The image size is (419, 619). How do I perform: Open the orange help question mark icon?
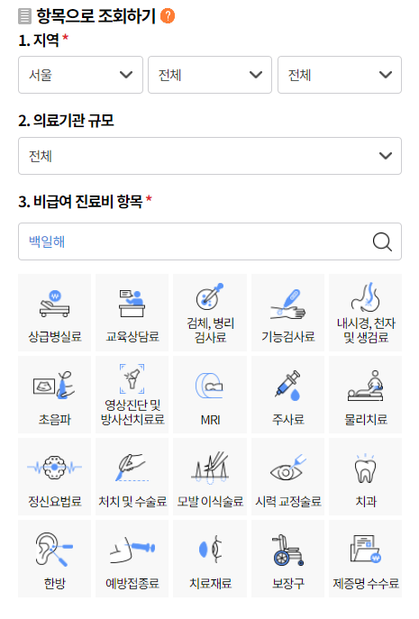point(168,16)
